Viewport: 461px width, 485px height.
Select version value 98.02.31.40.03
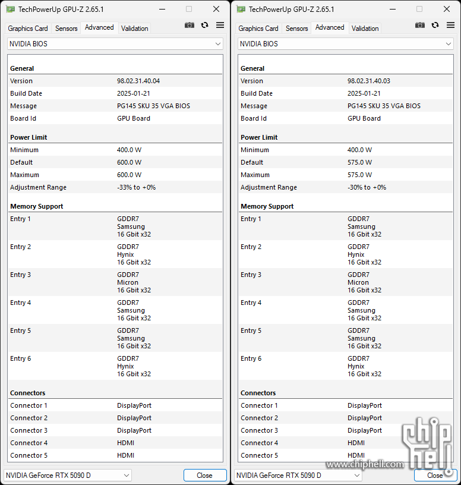(x=368, y=81)
